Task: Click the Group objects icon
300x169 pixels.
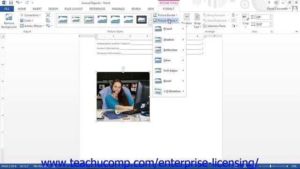Action: point(234,21)
